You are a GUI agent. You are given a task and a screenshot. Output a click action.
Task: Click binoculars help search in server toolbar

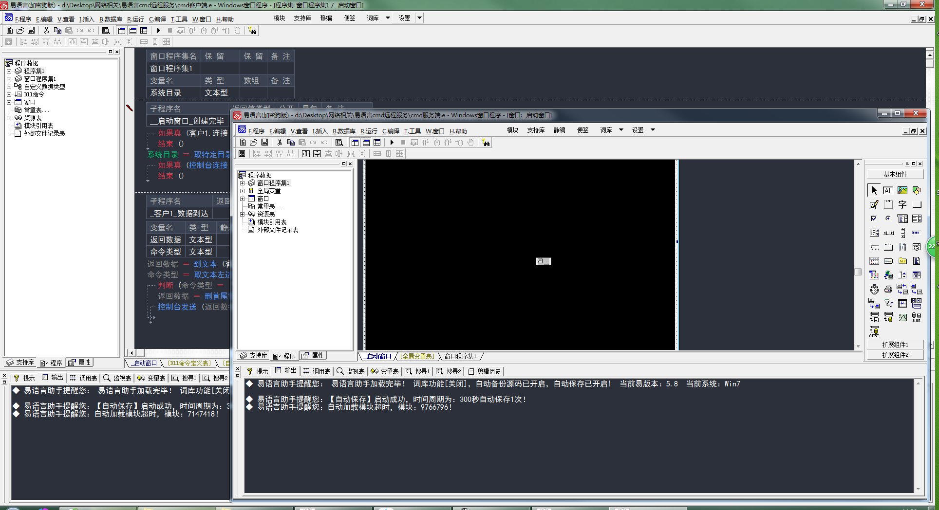(x=486, y=143)
